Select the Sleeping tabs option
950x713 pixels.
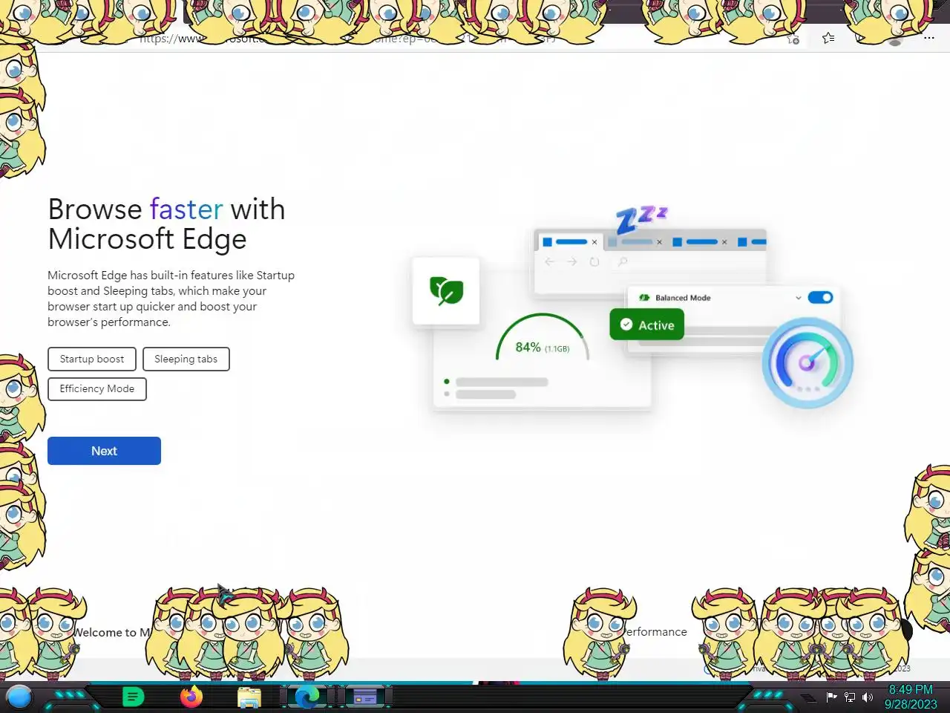186,359
